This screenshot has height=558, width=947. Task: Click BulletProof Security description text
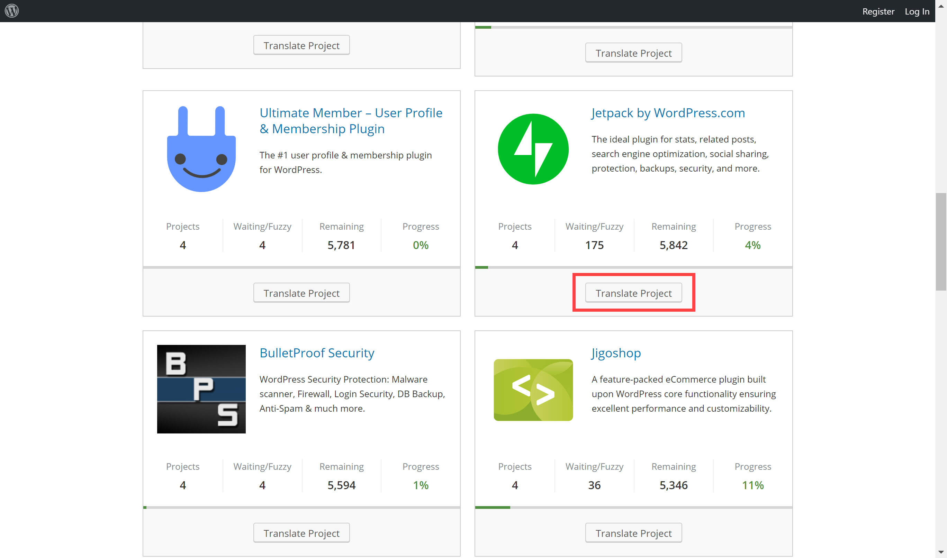[x=352, y=394]
